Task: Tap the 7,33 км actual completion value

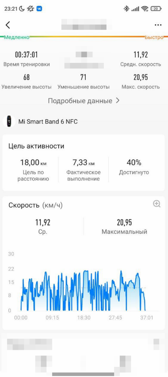Action: [x=84, y=163]
